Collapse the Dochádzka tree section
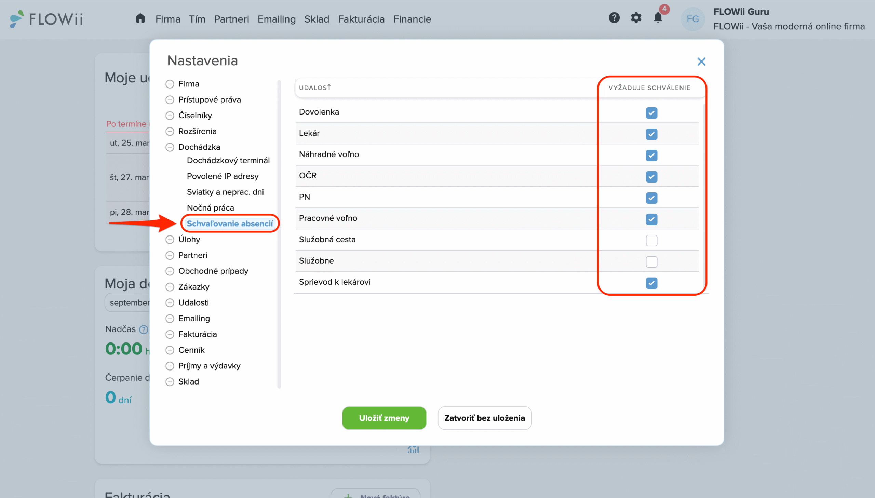Viewport: 875px width, 498px height. point(170,147)
